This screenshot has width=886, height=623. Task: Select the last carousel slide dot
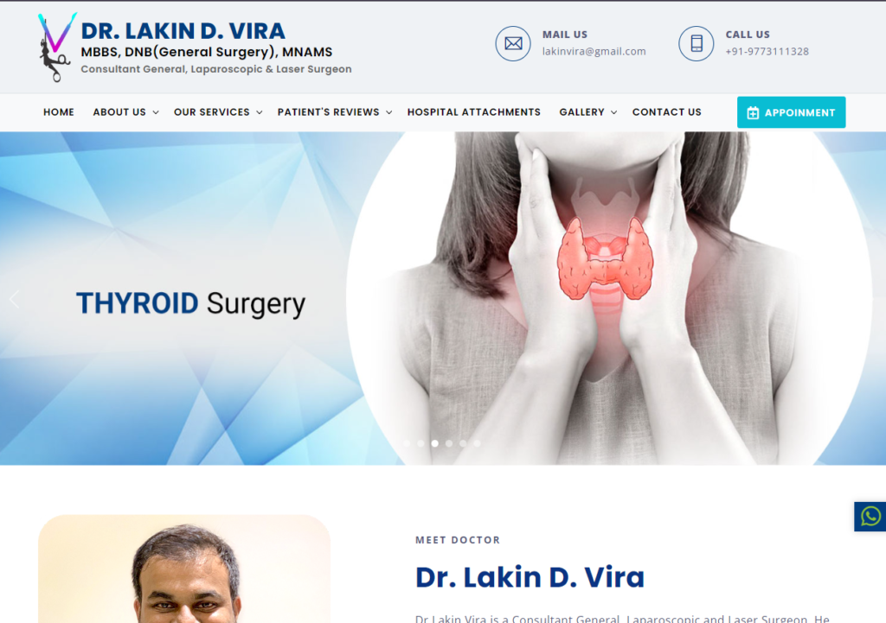click(477, 443)
